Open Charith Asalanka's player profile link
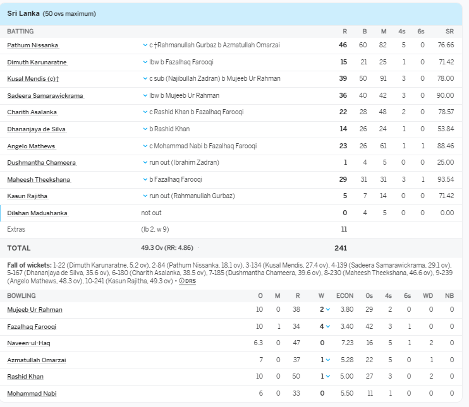 pos(32,112)
